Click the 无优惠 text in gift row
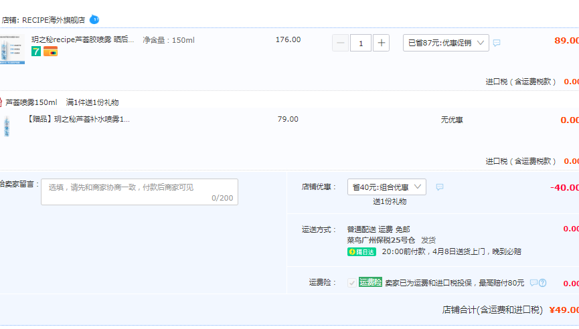579x329 pixels. point(452,120)
